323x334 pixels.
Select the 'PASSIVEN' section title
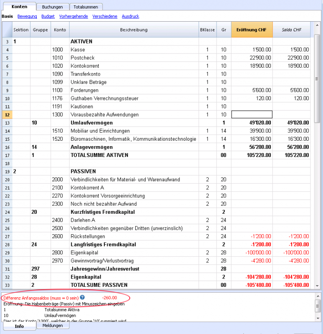[134, 171]
